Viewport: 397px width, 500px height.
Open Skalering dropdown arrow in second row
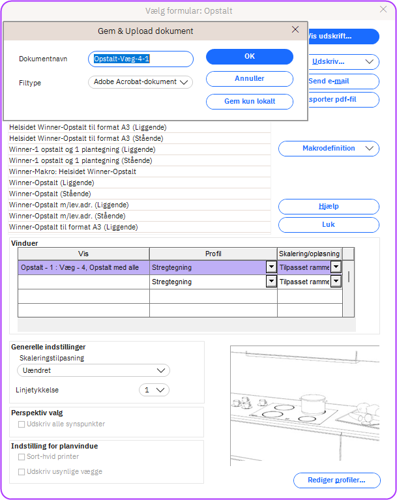point(336,282)
